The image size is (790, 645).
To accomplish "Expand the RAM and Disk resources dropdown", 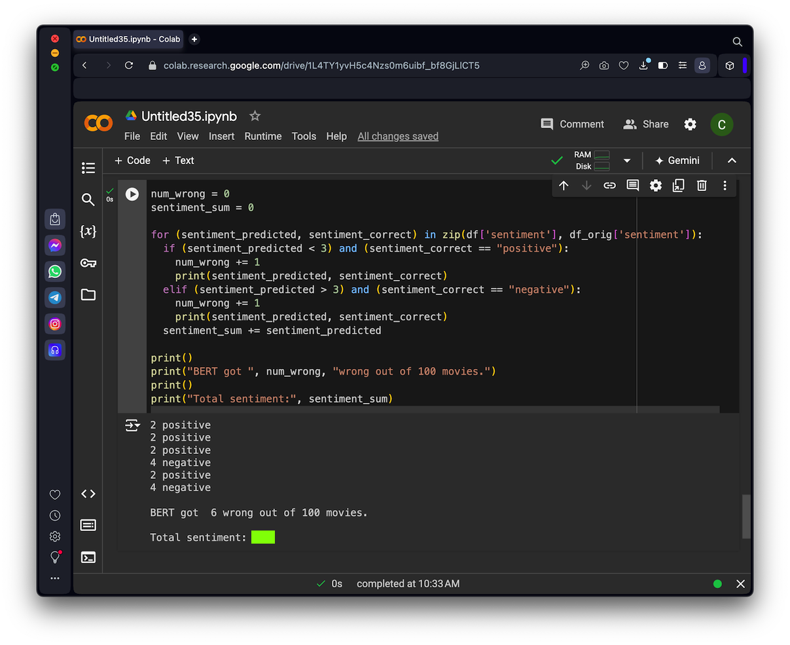I will (x=626, y=161).
